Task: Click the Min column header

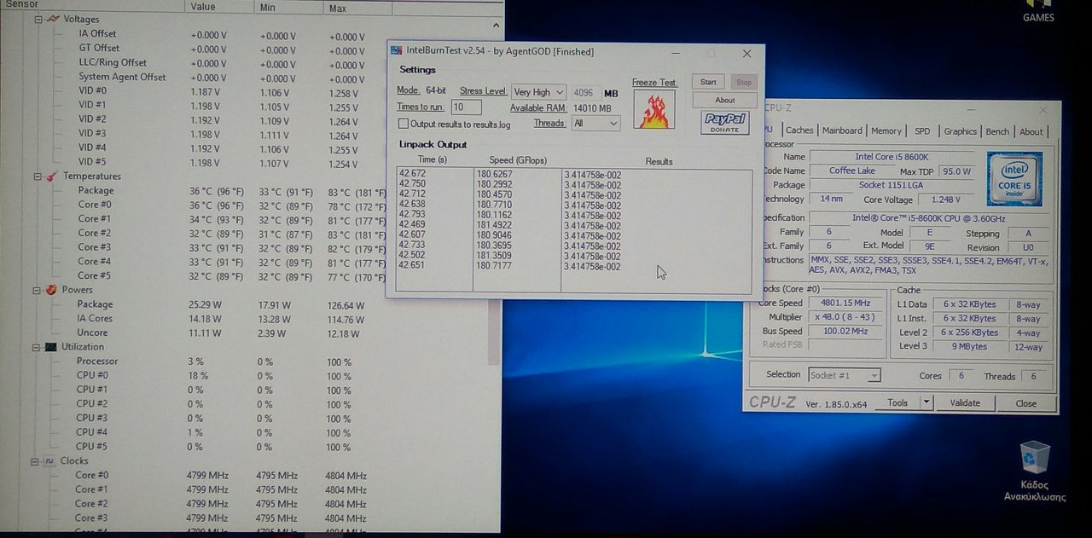Action: click(x=289, y=8)
